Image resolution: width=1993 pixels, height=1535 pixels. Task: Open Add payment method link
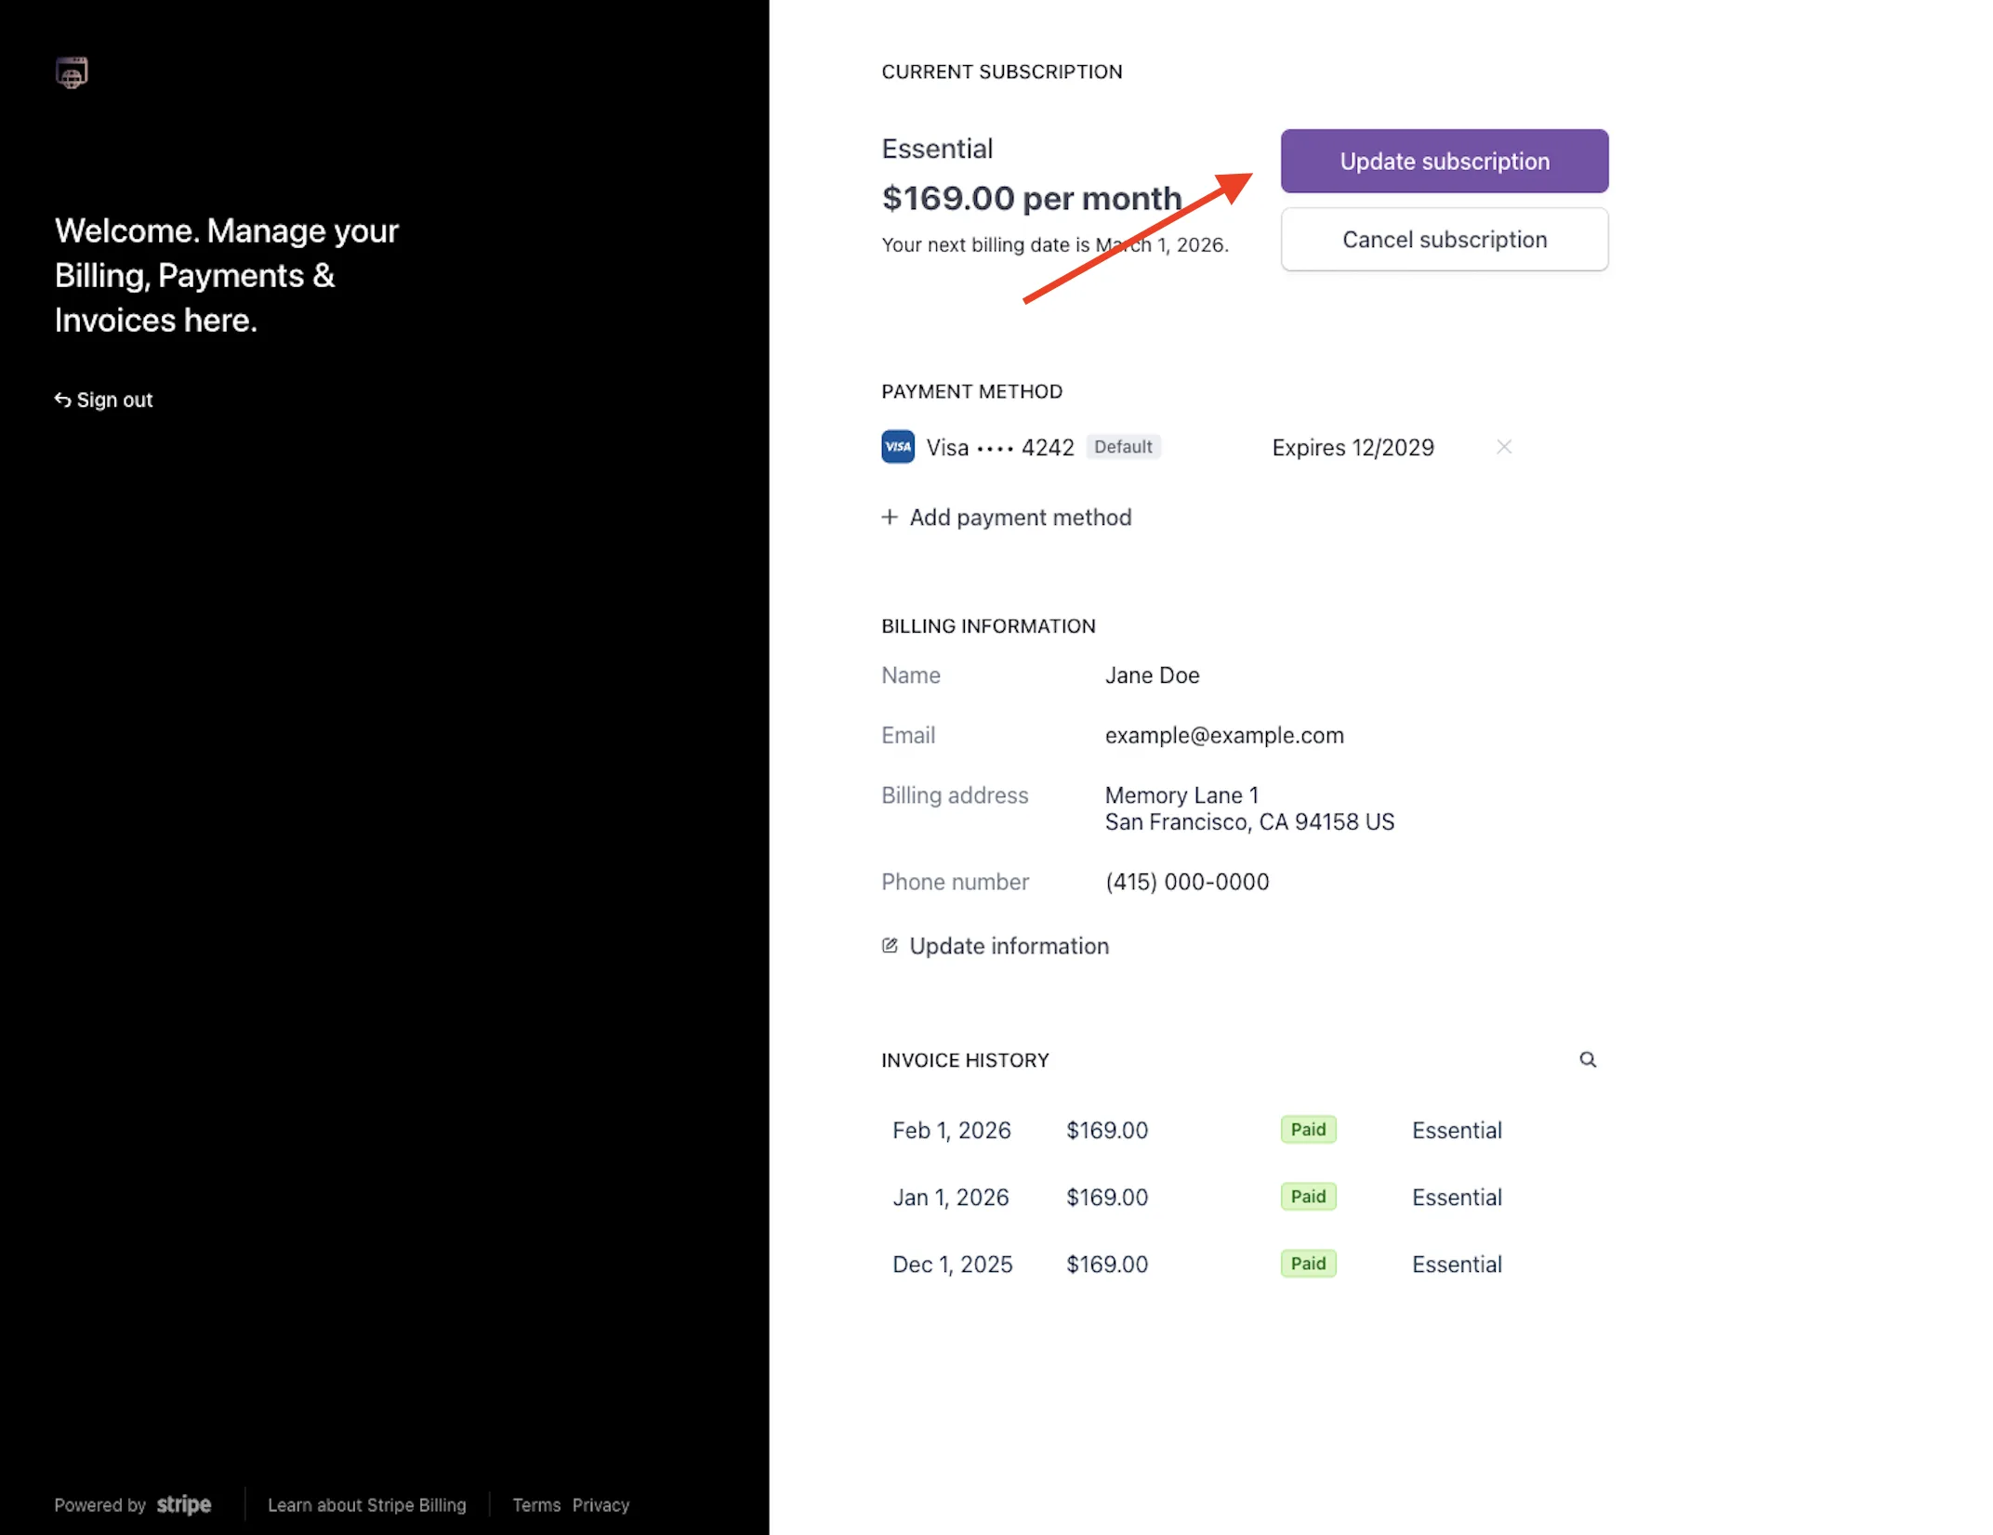tap(1007, 517)
